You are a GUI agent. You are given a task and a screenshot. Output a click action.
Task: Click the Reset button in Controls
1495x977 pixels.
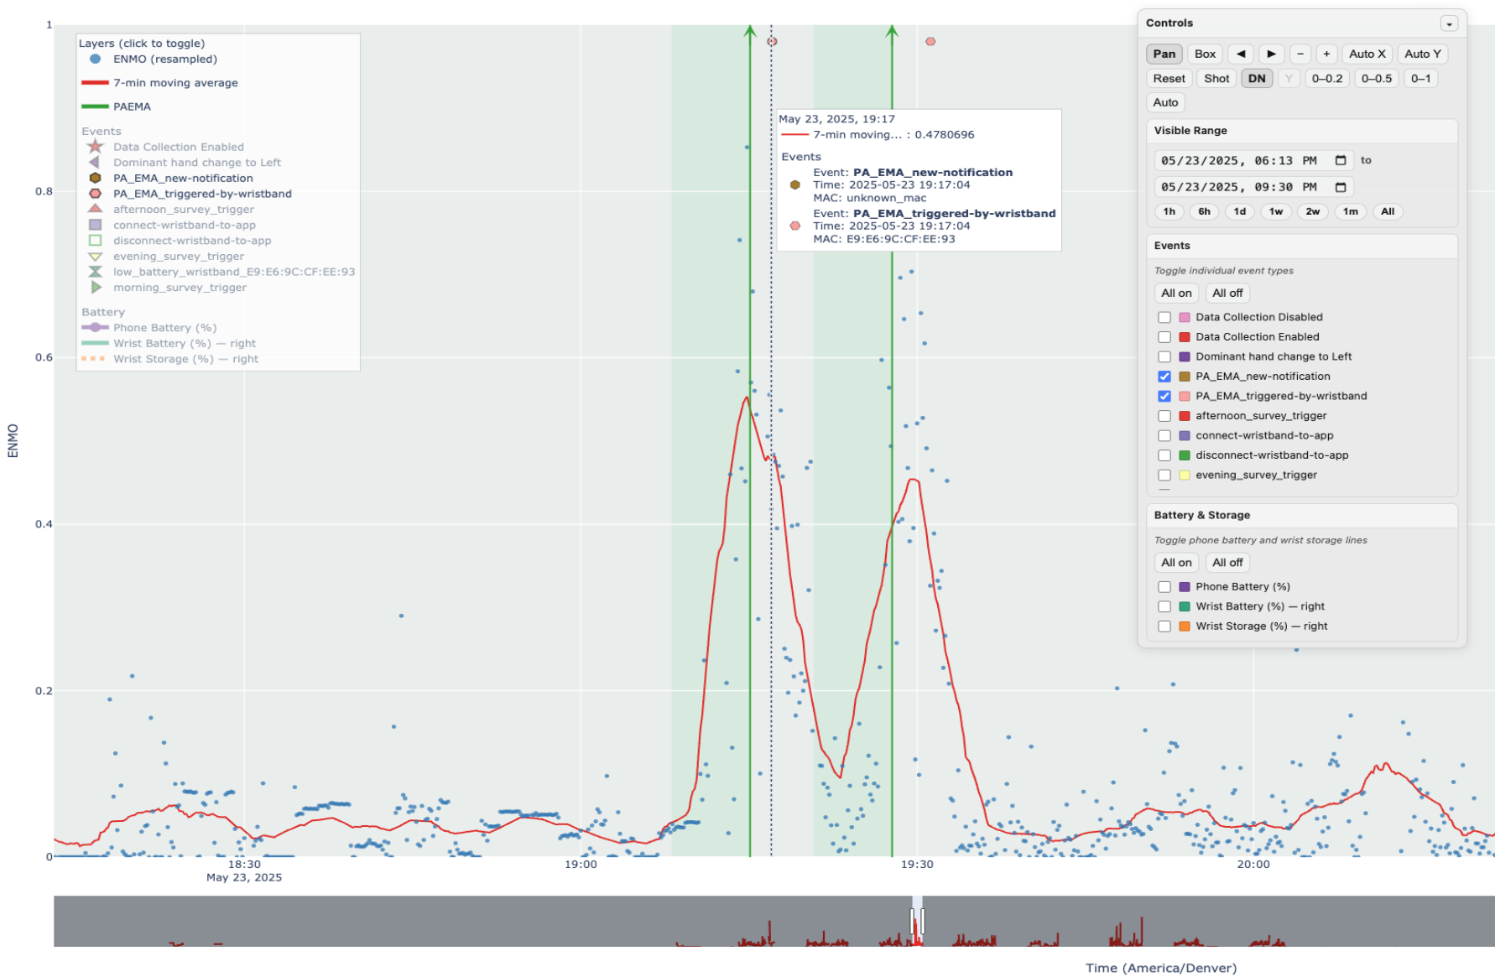(x=1168, y=78)
